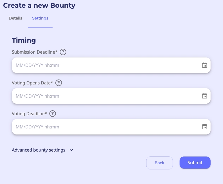The height and width of the screenshot is (184, 223).
Task: Click the Timing section heading
Action: point(24,40)
